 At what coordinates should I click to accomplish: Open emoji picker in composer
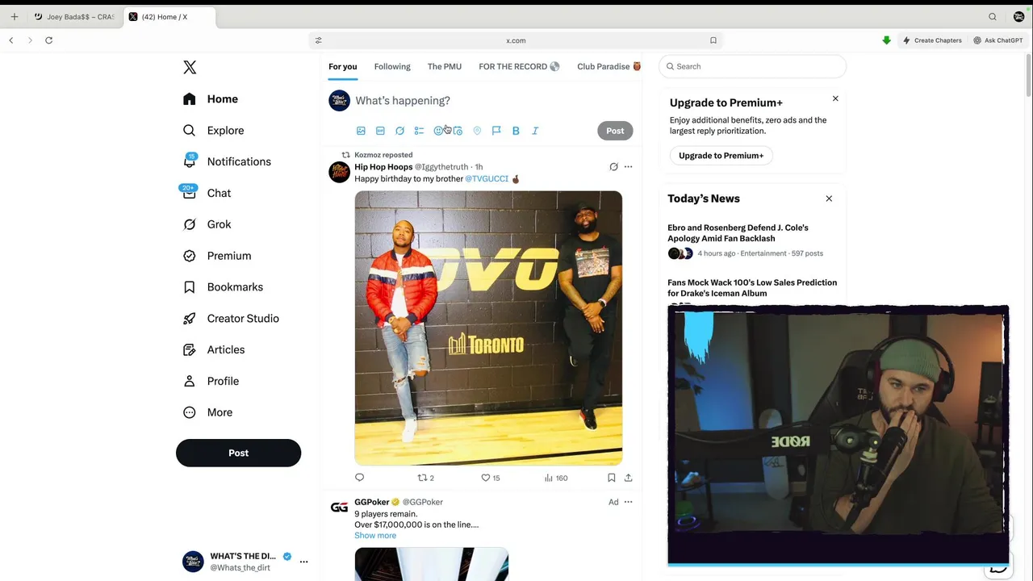coord(438,131)
